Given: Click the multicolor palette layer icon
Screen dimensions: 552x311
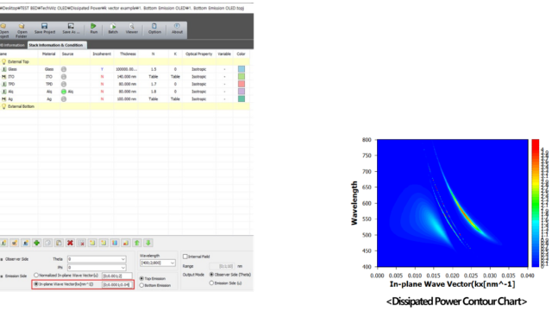Looking at the screenshot, I should tap(115, 243).
